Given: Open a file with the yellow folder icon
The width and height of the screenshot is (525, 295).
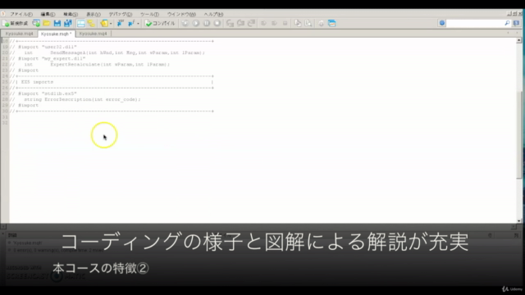Looking at the screenshot, I should pos(47,23).
